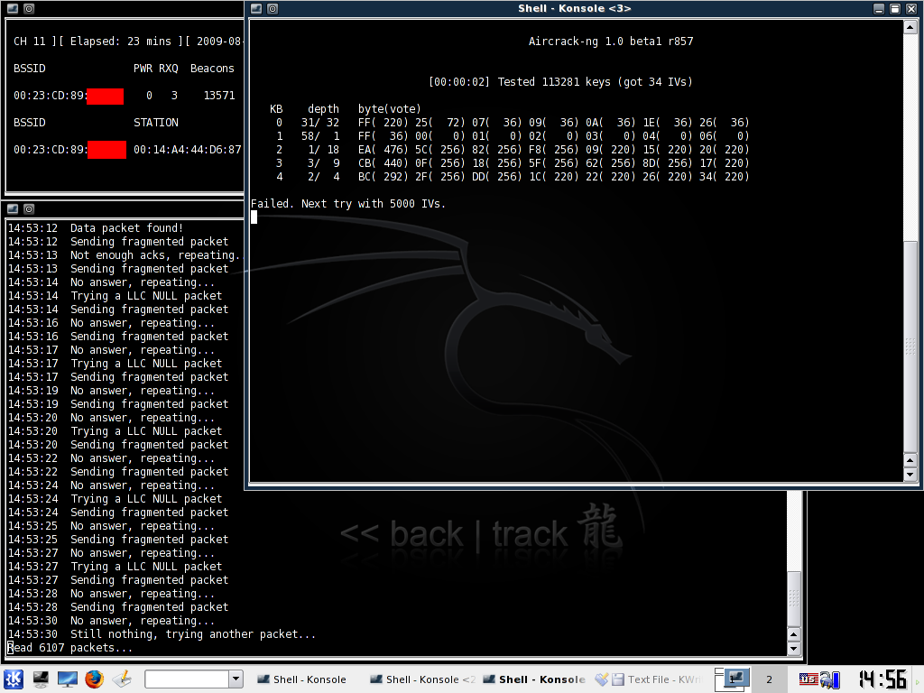This screenshot has height=693, width=924.
Task: Click 'Not enough acks, repeating' line
Action: coord(125,255)
